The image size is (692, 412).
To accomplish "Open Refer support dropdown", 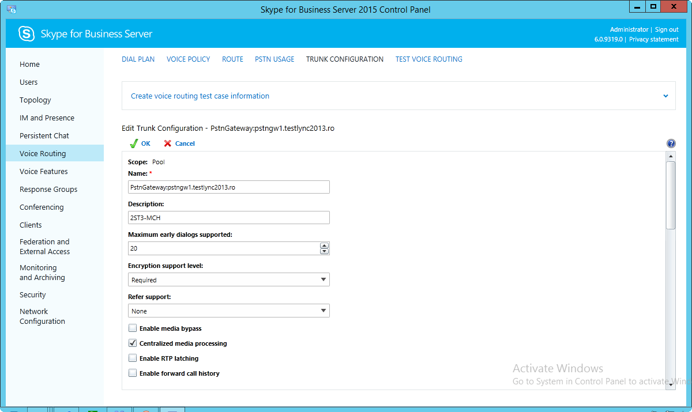I will [x=229, y=311].
